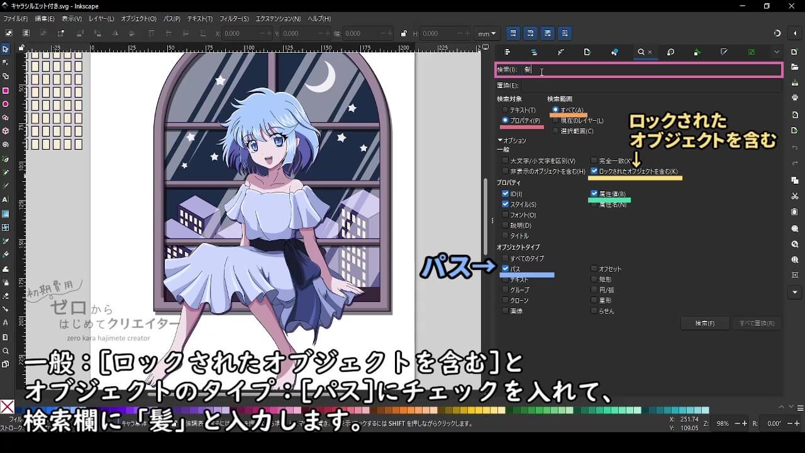Click the Paste clipboard icon
The width and height of the screenshot is (805, 453).
[795, 211]
